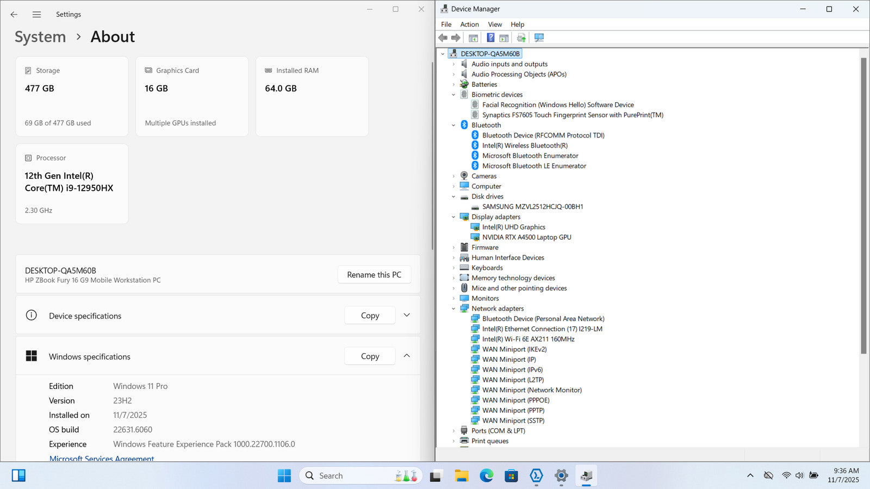Copy the Windows specifications
Image resolution: width=870 pixels, height=489 pixels.
(370, 356)
